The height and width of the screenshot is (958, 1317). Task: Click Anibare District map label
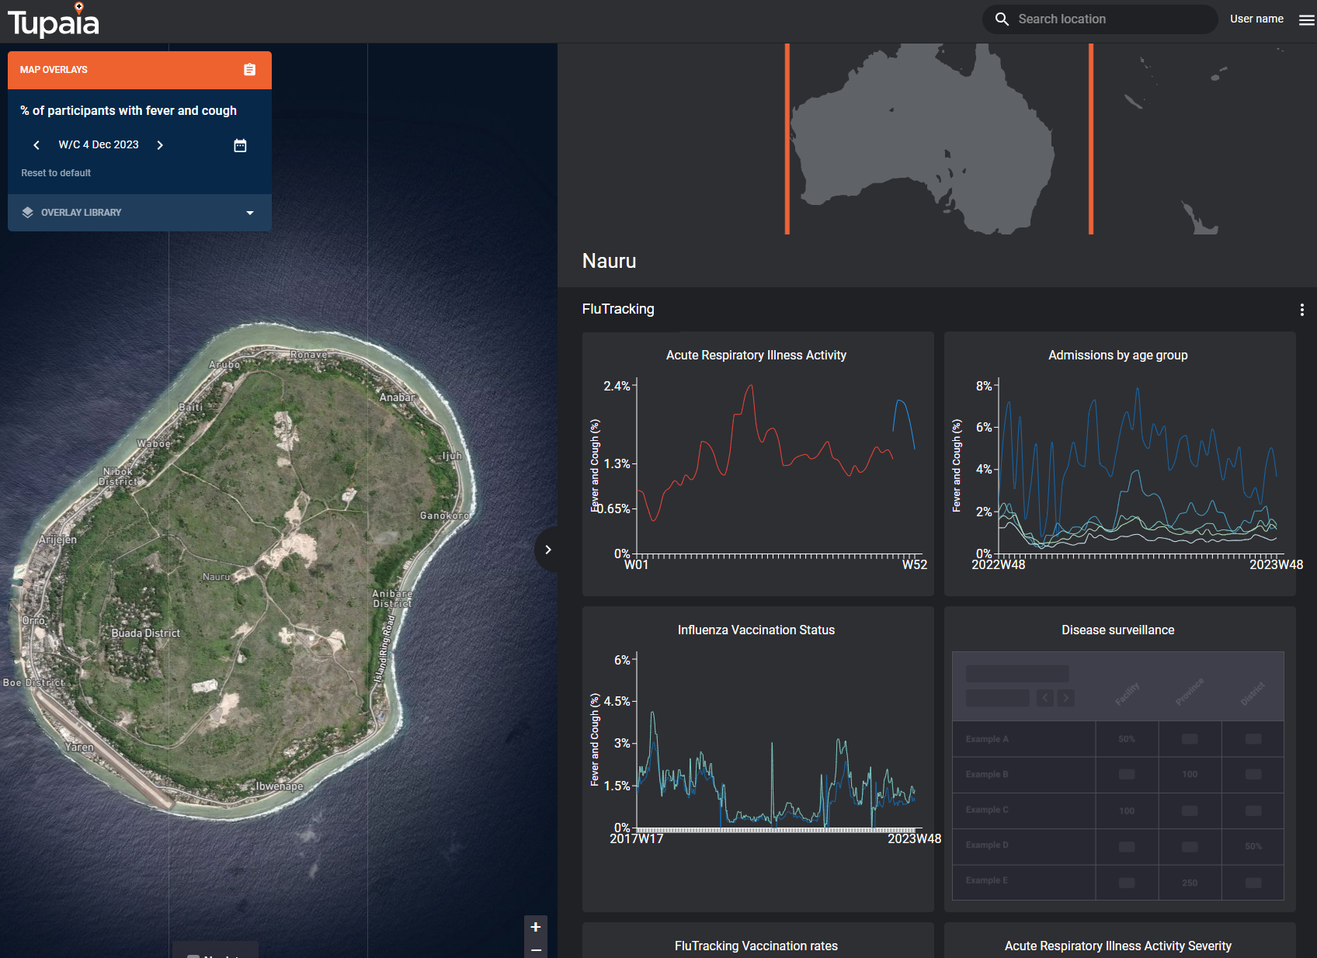[x=392, y=599]
